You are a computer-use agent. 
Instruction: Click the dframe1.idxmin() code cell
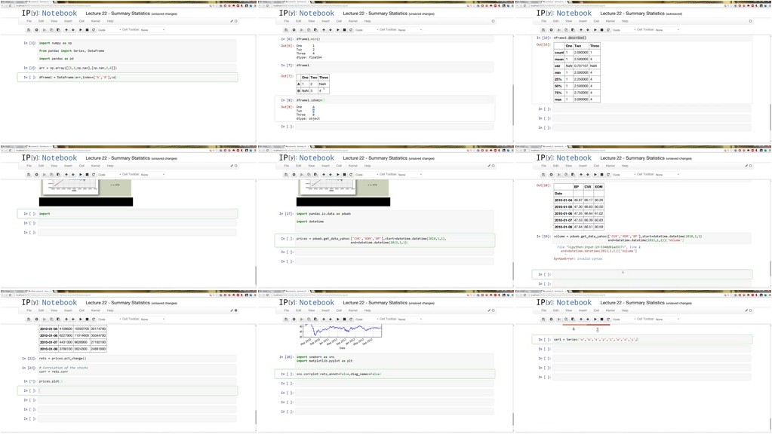[395, 100]
